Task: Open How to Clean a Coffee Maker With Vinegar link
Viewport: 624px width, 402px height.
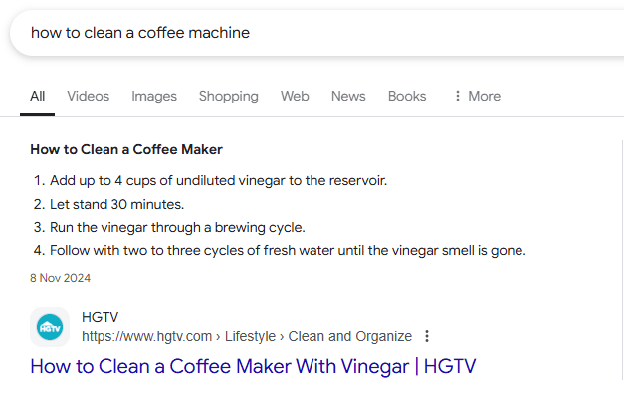Action: [253, 366]
